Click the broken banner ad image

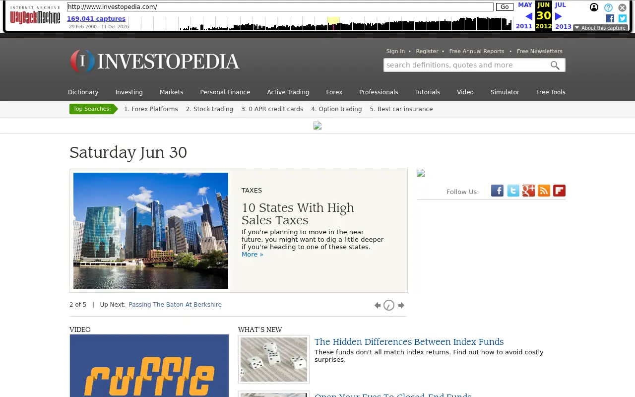(317, 126)
